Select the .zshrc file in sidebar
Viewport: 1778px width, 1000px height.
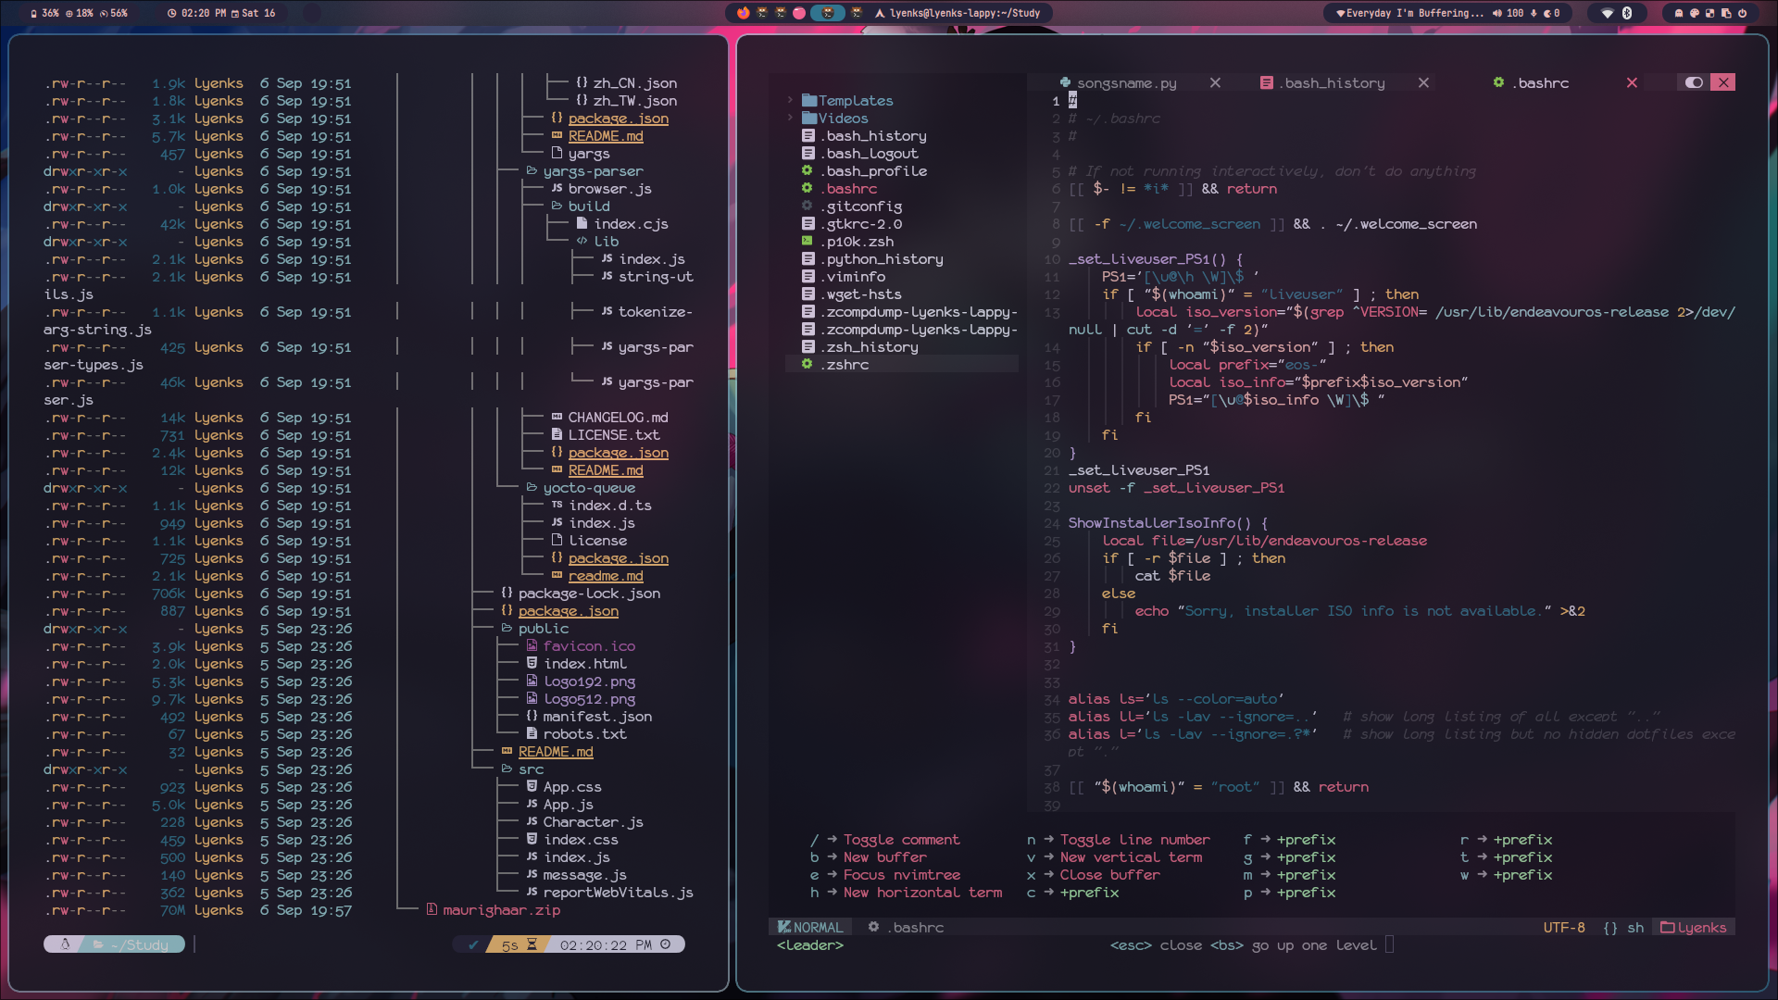845,364
